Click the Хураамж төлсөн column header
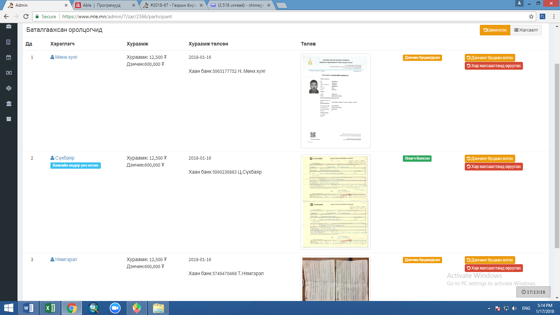The height and width of the screenshot is (315, 560). 208,44
